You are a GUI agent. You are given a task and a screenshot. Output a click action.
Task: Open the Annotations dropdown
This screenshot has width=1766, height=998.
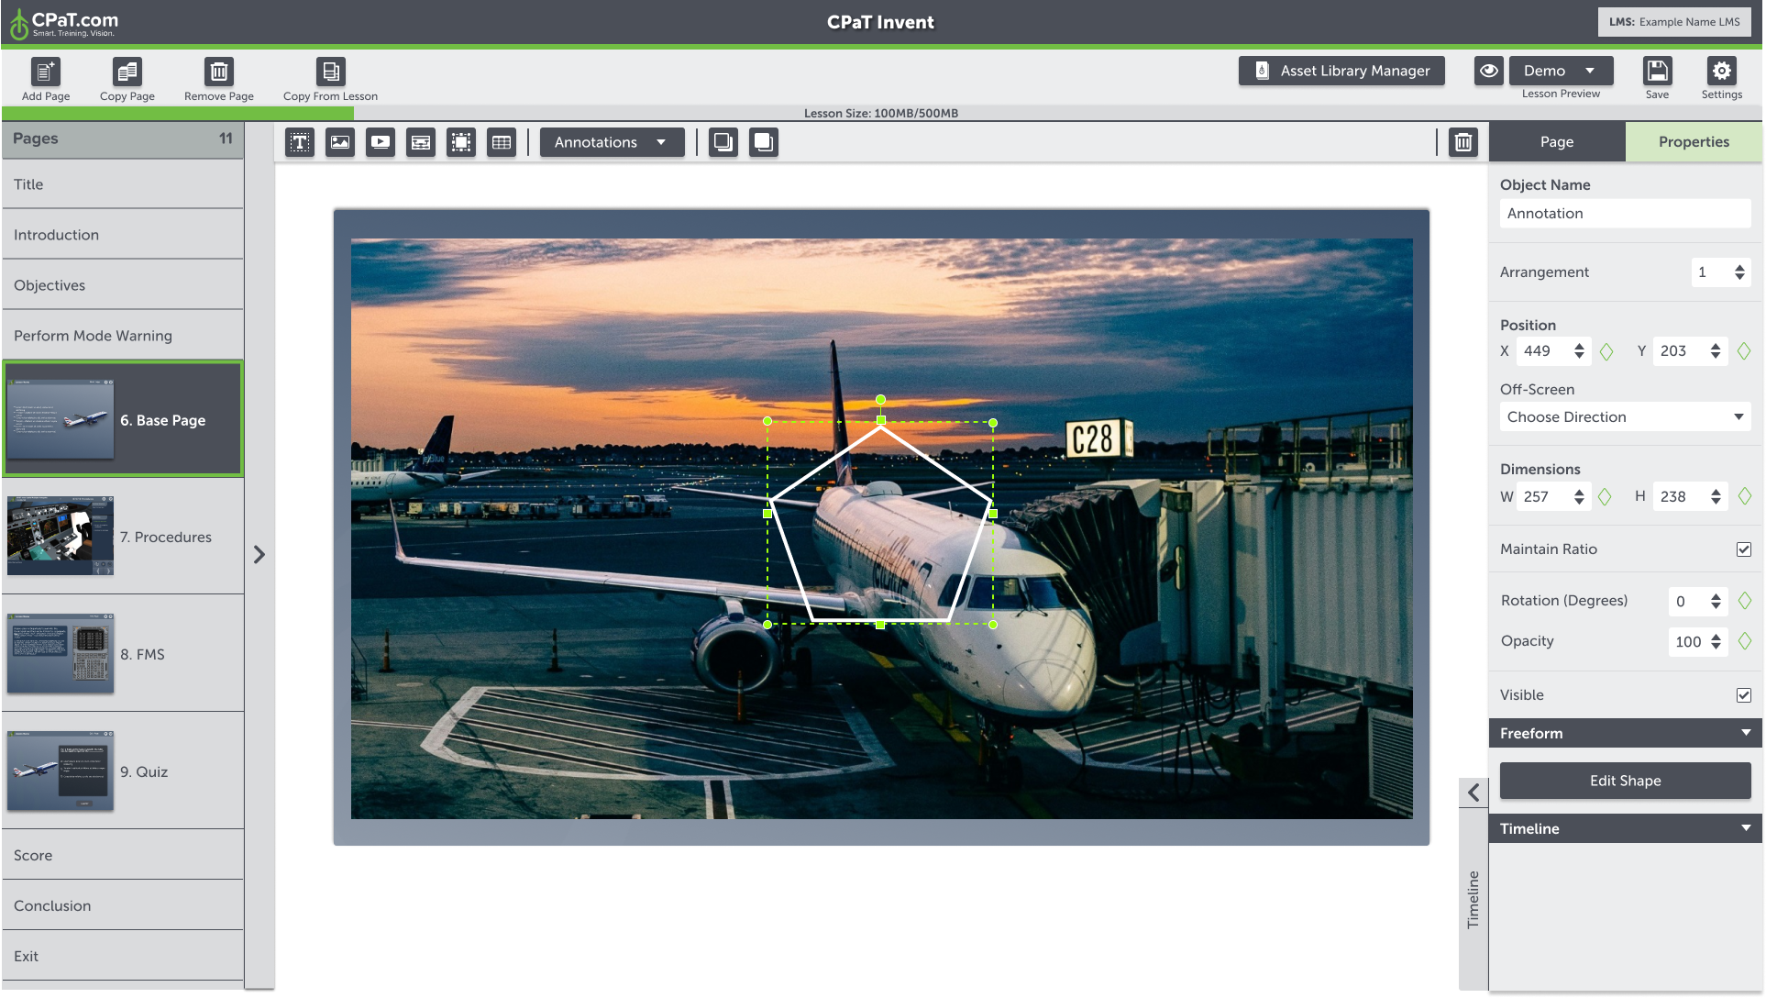[611, 142]
